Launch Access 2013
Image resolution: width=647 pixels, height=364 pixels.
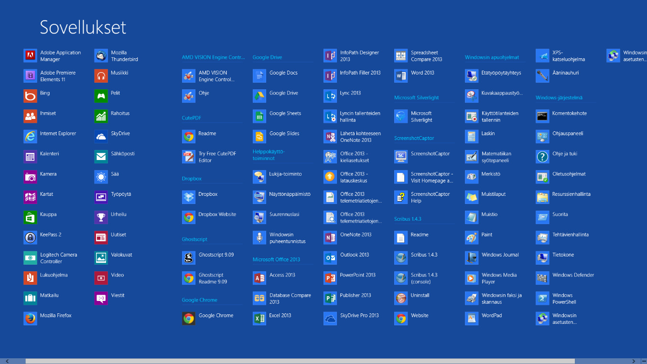pos(275,278)
